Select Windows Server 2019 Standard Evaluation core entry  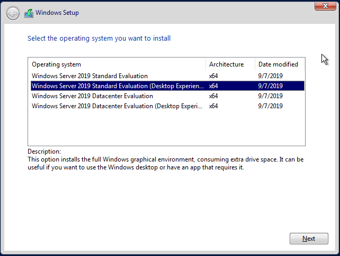click(167, 76)
